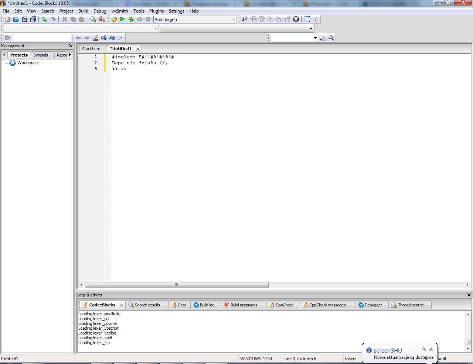Click the incremental search next arrow
The width and height of the screenshot is (473, 364).
(x=87, y=38)
